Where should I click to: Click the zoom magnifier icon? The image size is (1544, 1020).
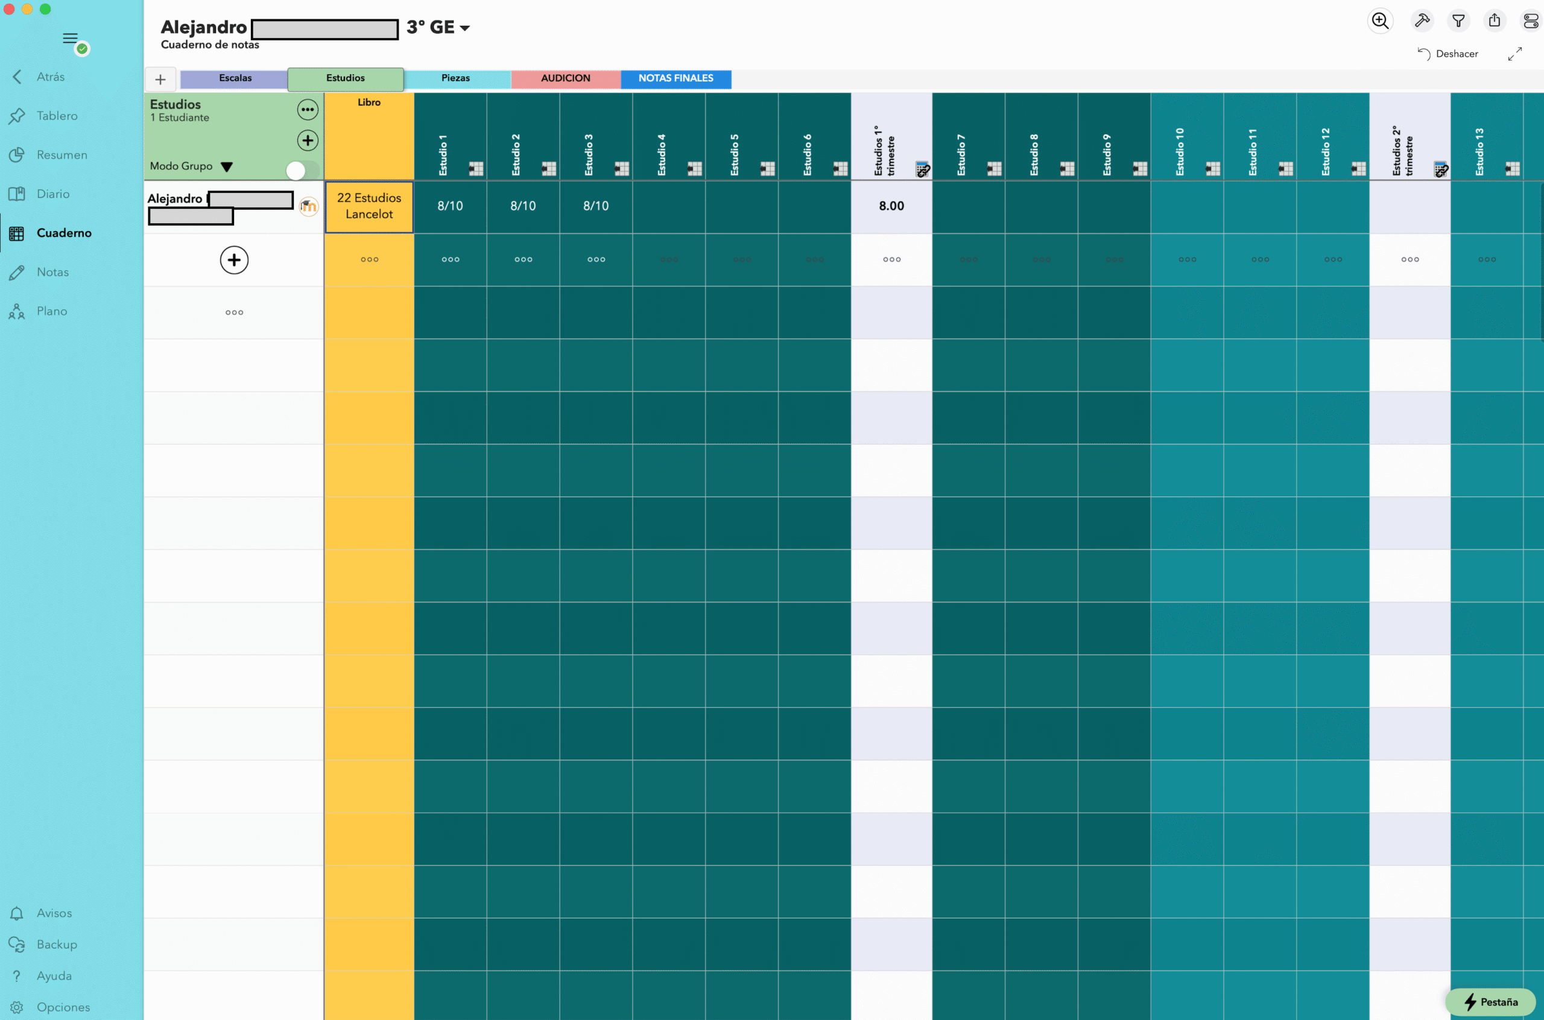1379,21
